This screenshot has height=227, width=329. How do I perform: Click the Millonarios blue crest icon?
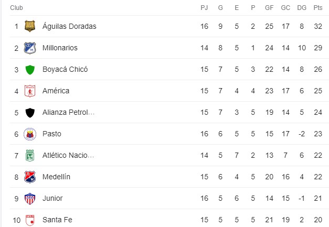(x=30, y=48)
